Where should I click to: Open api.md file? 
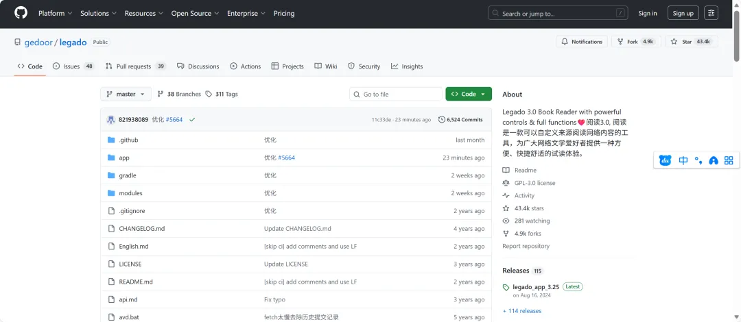[128, 299]
